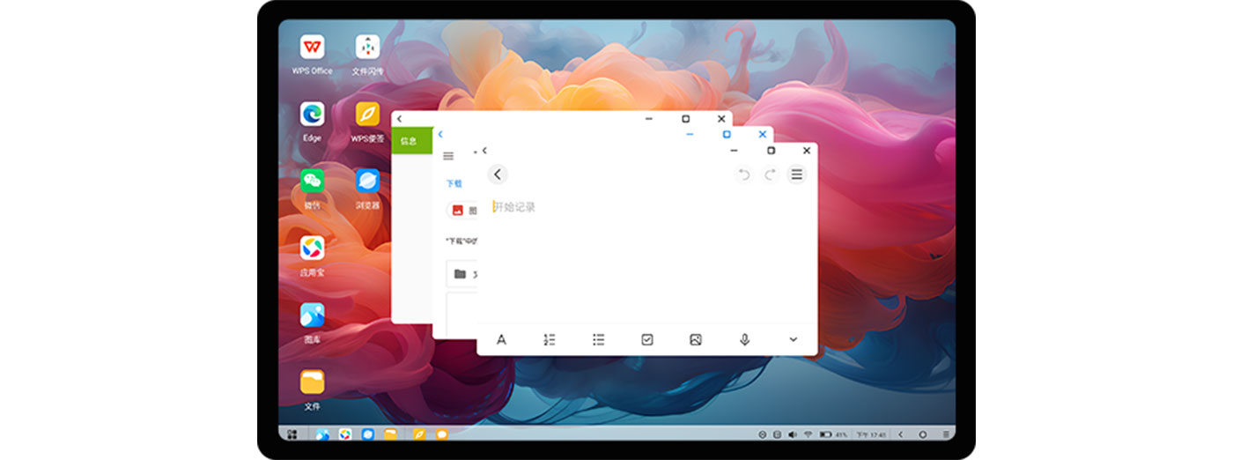The width and height of the screenshot is (1233, 460).
Task: Click the 下载 breadcrumb link
Action: tap(454, 183)
